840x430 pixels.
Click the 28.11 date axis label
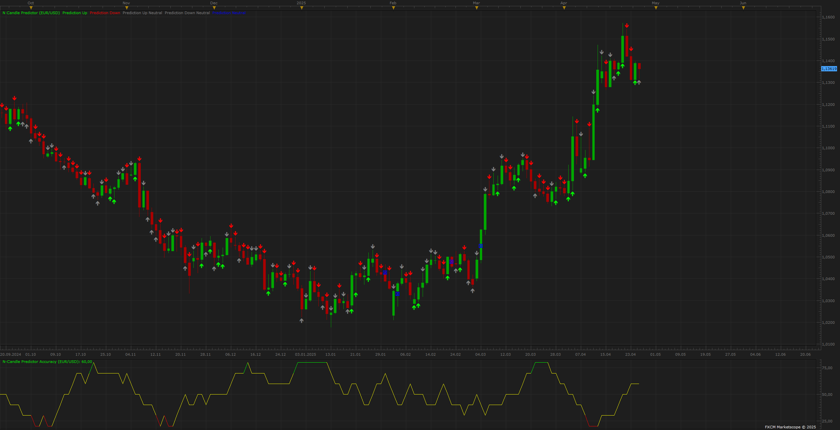[x=206, y=354]
